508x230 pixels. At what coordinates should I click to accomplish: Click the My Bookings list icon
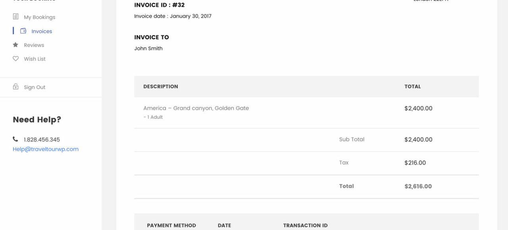15,17
